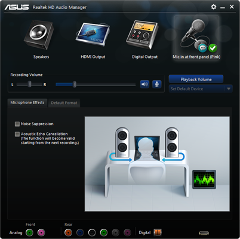The width and height of the screenshot is (240, 239).
Task: Enable the Acoustic Echo Cancellation checkbox
Action: tap(17, 134)
